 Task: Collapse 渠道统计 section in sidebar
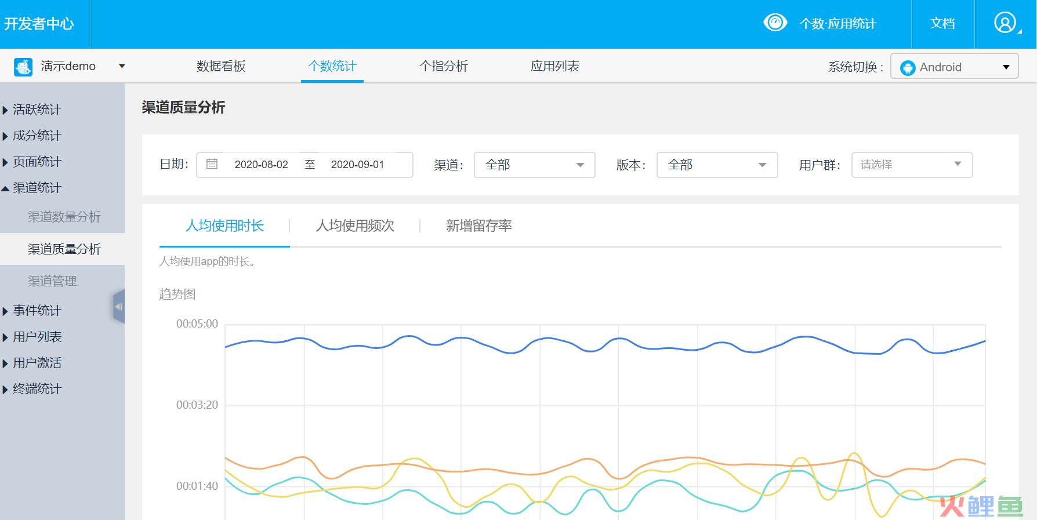click(x=32, y=188)
